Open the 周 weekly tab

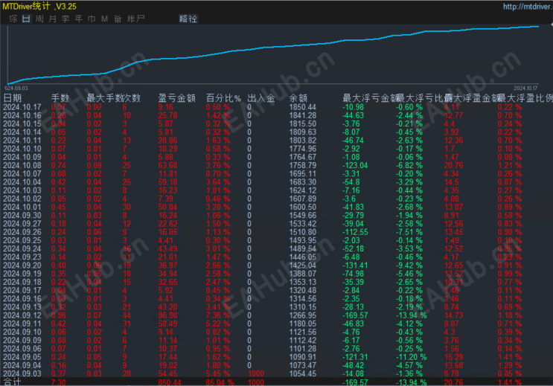point(39,19)
